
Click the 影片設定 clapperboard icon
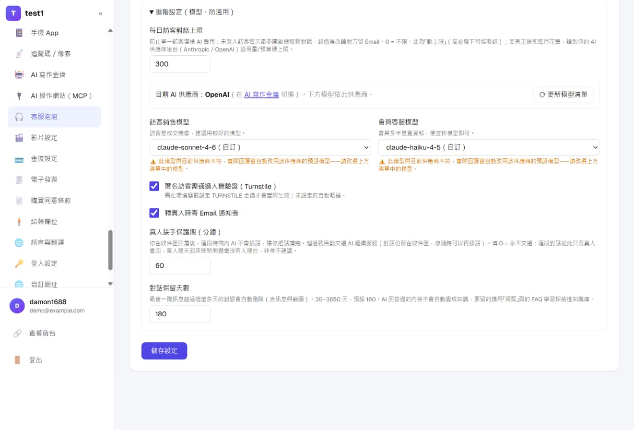pos(19,138)
